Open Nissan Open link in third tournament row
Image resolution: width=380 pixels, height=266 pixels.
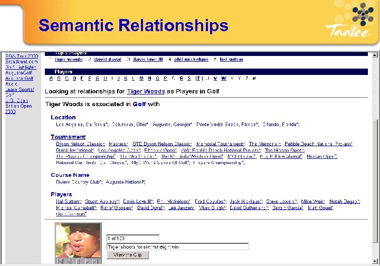tap(322, 157)
